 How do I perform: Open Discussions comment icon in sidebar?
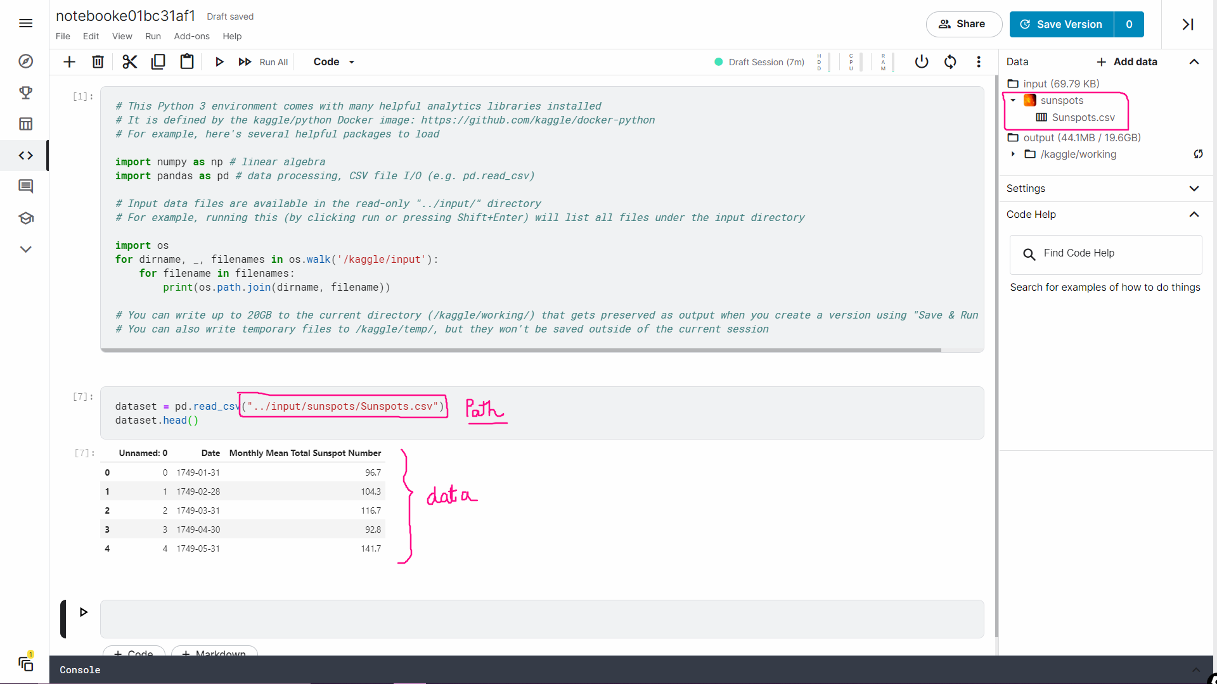pos(25,186)
